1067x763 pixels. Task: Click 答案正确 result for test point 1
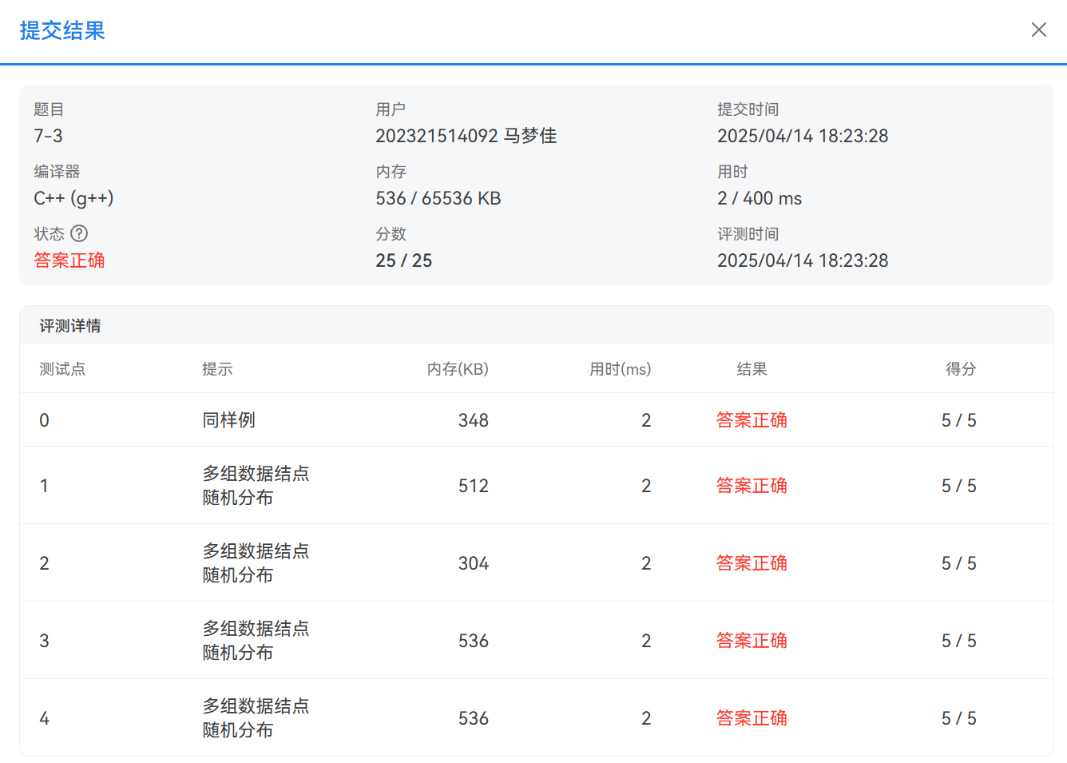tap(752, 486)
